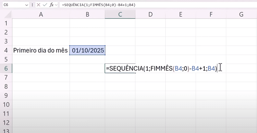Select row 11 header
Viewport: 257px width, 133px height.
tap(6, 113)
